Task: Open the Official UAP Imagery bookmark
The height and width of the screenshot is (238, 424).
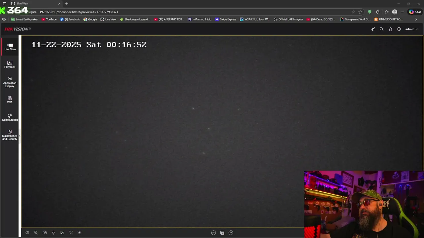Action: (x=288, y=20)
